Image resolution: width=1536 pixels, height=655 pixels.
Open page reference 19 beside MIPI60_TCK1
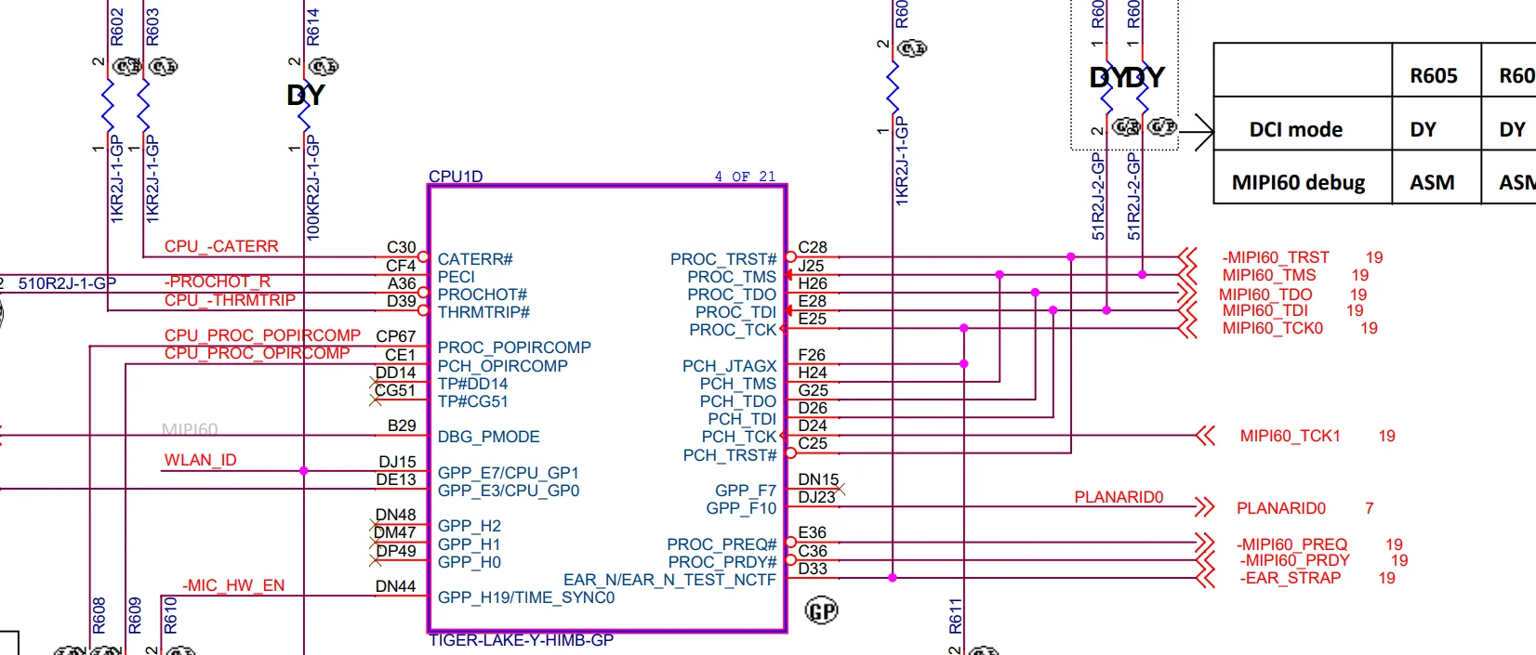tap(1386, 436)
